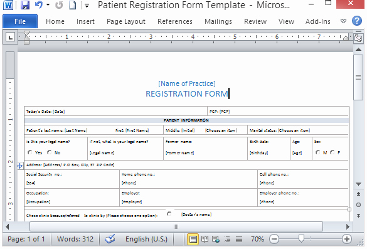Create a new blank document icon

click(72, 4)
